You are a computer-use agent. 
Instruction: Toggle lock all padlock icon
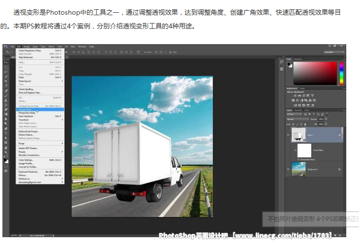[305, 124]
